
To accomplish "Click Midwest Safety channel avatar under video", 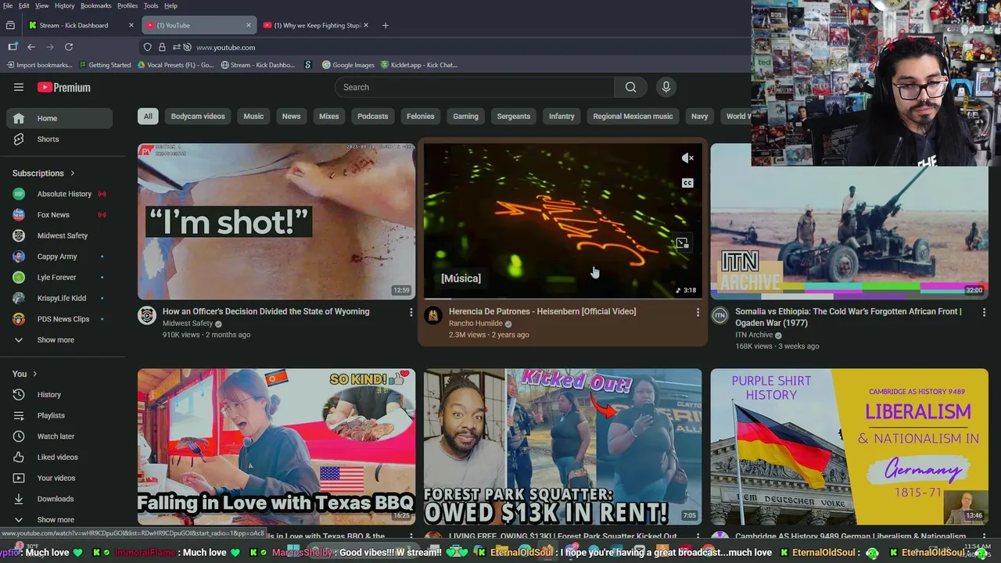I will click(147, 315).
